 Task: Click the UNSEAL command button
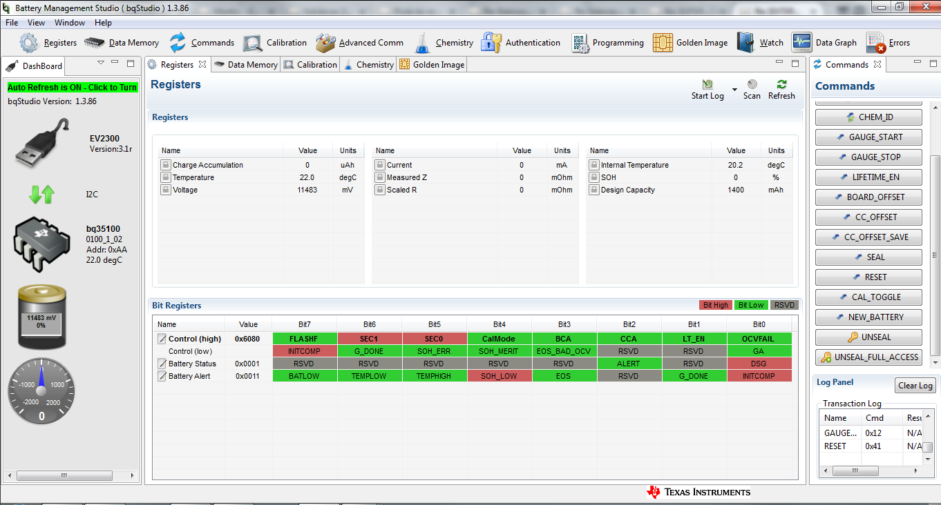click(868, 337)
